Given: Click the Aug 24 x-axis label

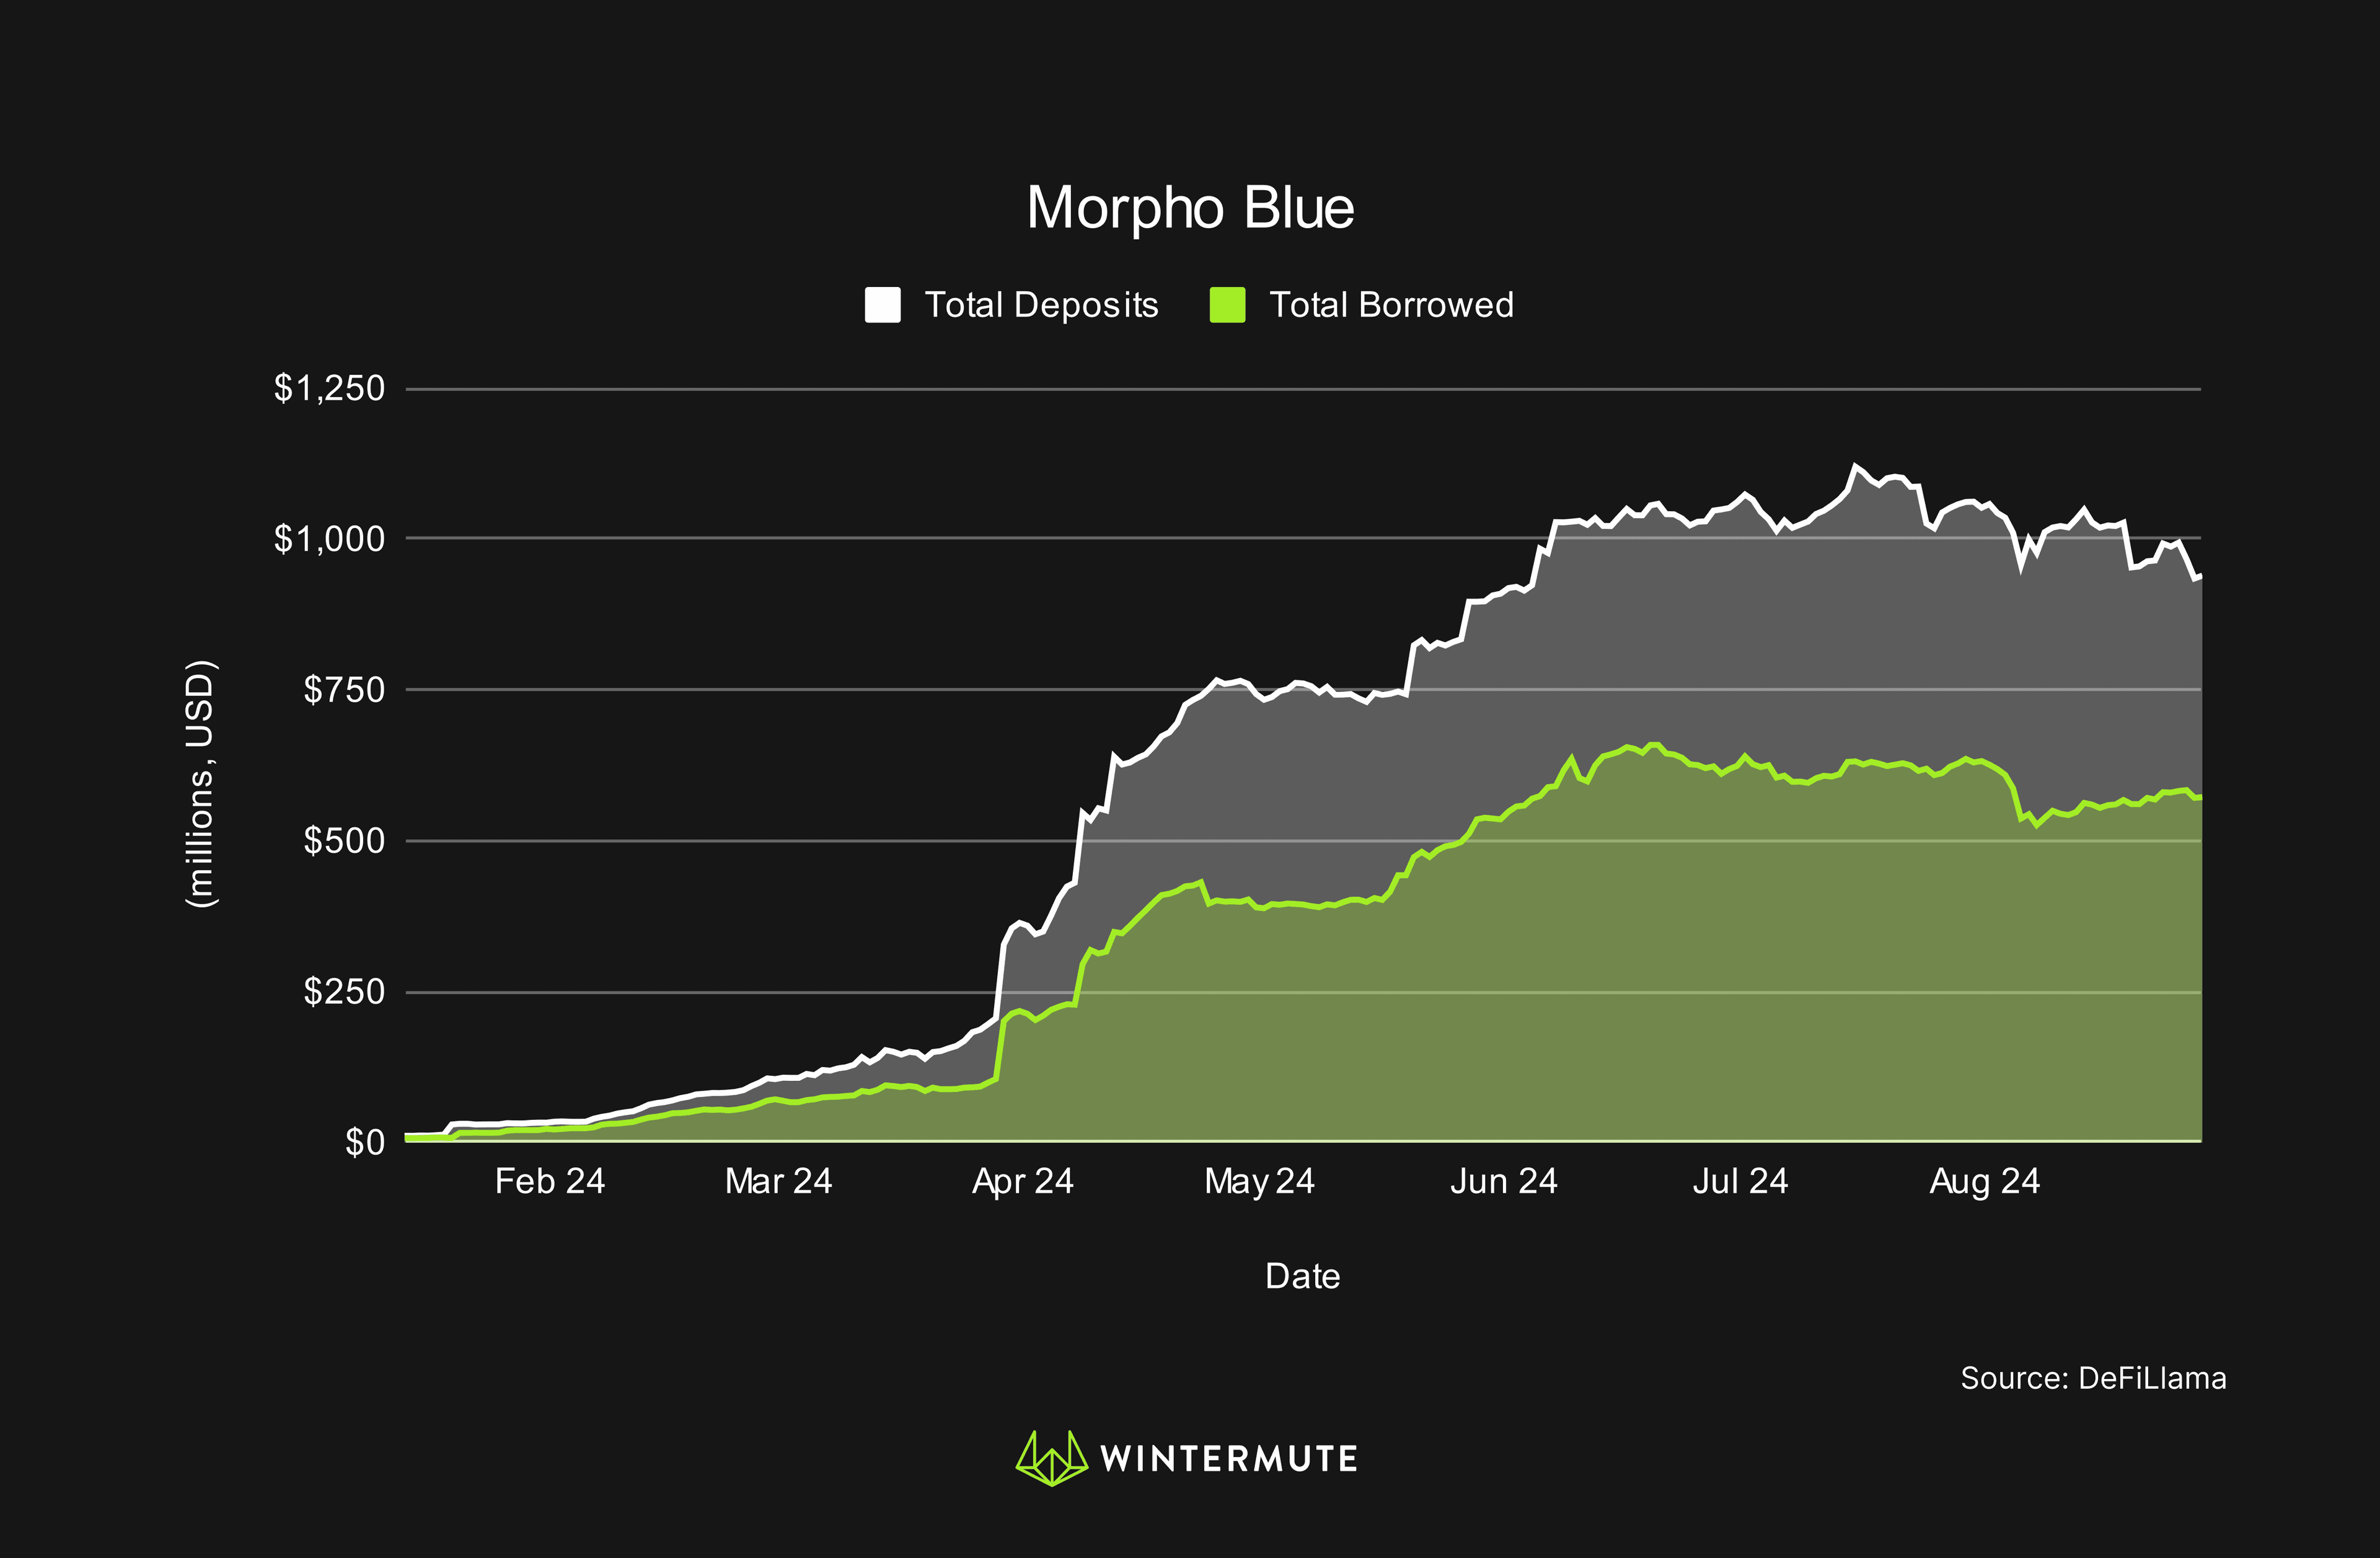Looking at the screenshot, I should [1985, 1183].
